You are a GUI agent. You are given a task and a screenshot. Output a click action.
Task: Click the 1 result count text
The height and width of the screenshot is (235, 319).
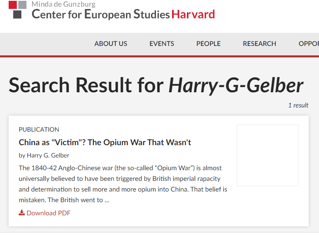click(x=298, y=105)
